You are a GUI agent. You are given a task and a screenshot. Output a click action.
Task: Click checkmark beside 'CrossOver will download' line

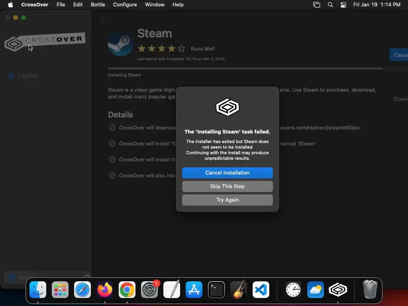pyautogui.click(x=112, y=127)
